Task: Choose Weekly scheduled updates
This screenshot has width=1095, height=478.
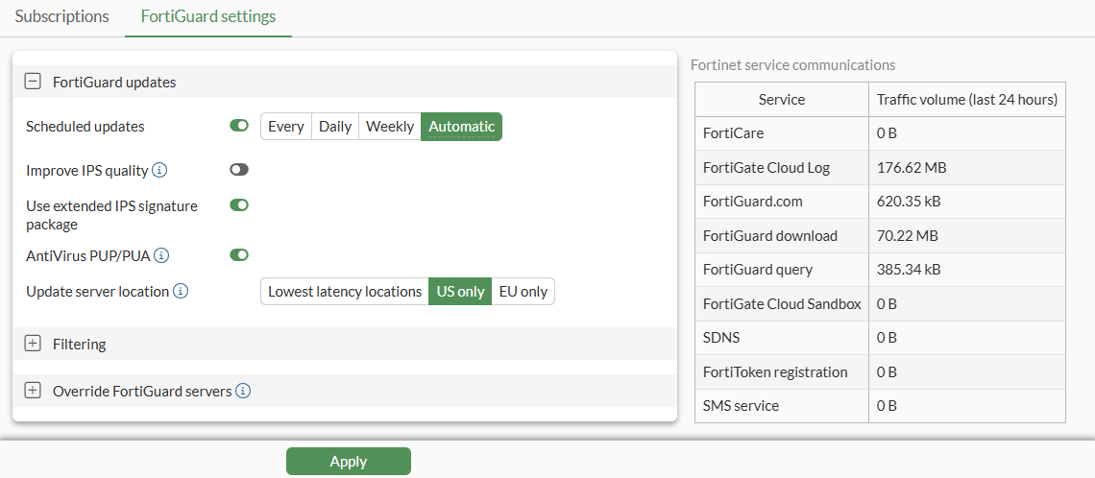Action: 389,127
